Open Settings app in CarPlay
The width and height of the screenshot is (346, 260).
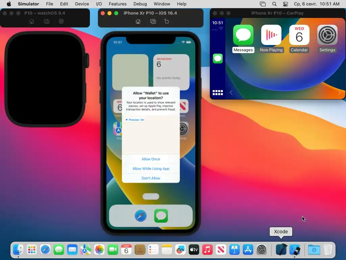click(327, 35)
